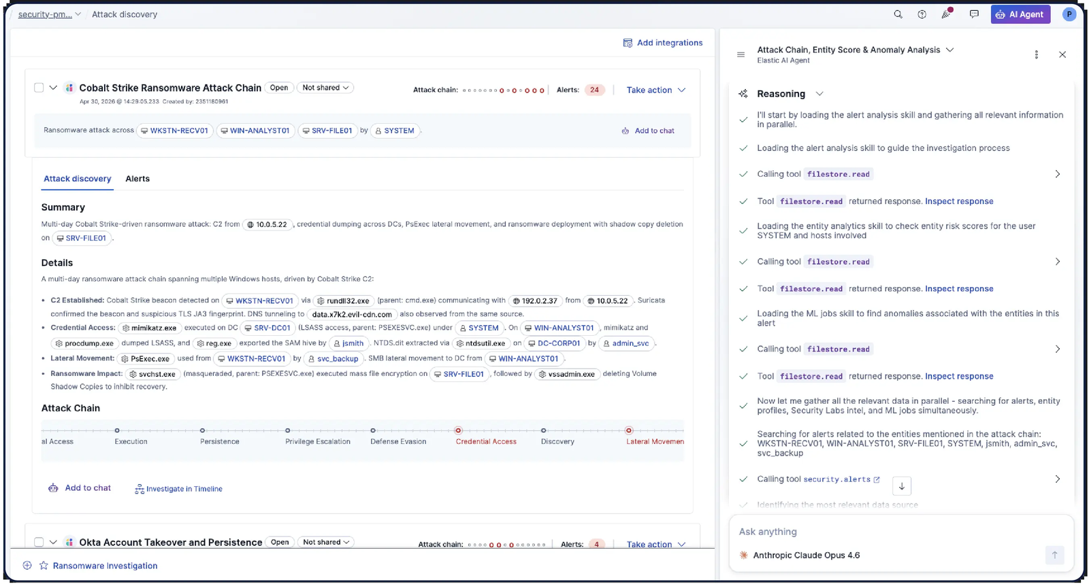
Task: Click WKSTN-RECV01 host badge in summary banner
Action: click(x=175, y=131)
